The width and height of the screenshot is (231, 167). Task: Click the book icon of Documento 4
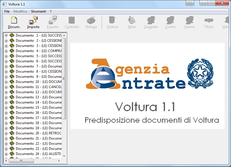click(x=12, y=51)
